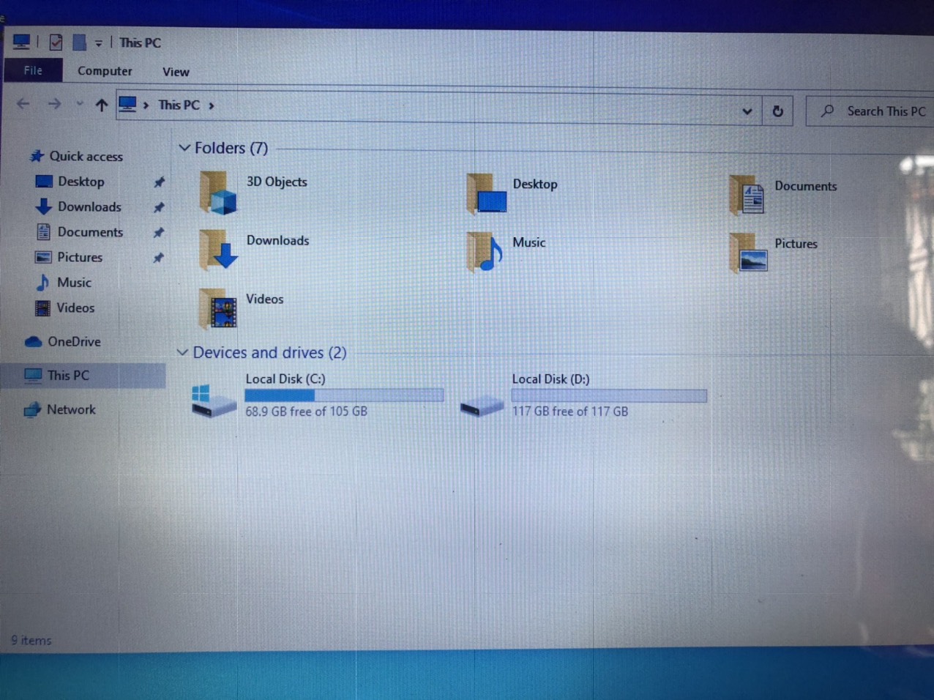Click the '117 GB free of 117 GB' text
934x700 pixels.
point(570,412)
